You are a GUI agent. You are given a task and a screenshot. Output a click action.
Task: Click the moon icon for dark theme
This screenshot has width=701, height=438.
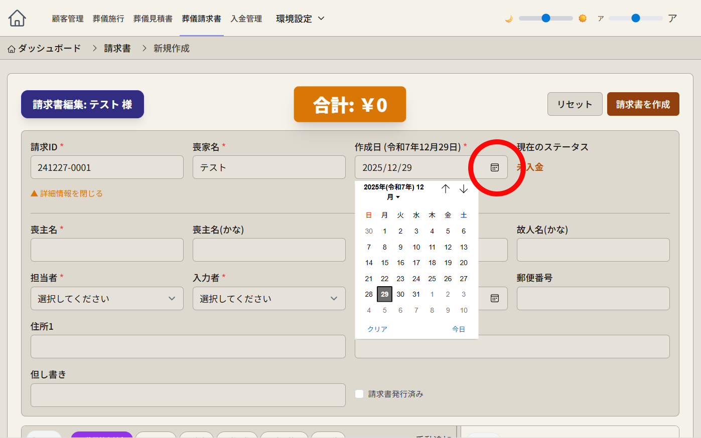point(509,19)
